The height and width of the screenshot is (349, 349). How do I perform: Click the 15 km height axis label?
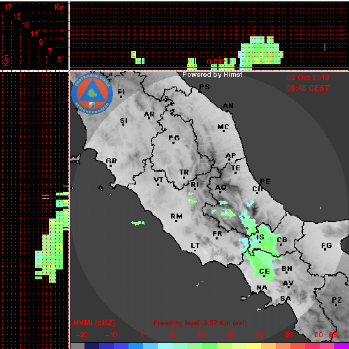[x=17, y=16]
